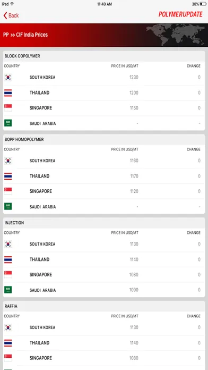Tap the Thailand flag under Injection
Image resolution: width=208 pixels, height=370 pixels.
point(8,259)
